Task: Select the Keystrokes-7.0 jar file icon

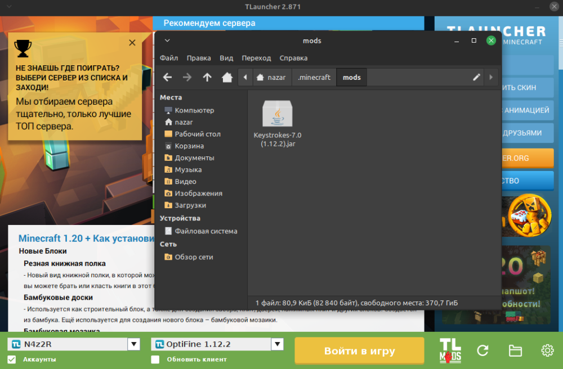Action: pos(277,113)
